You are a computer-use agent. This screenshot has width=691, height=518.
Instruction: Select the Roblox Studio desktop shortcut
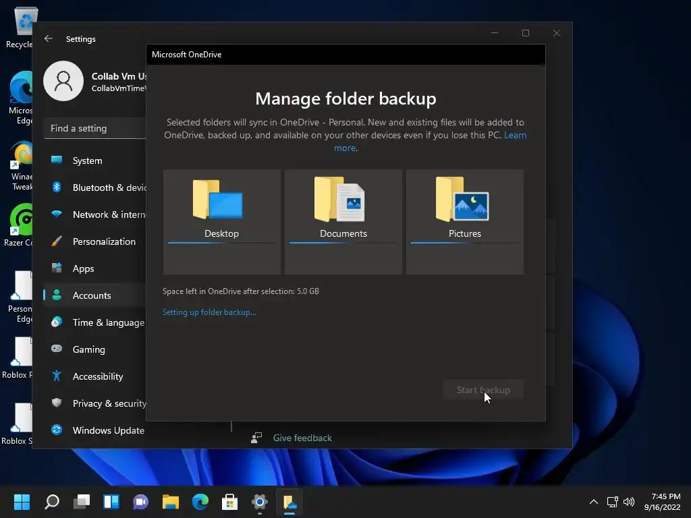(x=17, y=424)
